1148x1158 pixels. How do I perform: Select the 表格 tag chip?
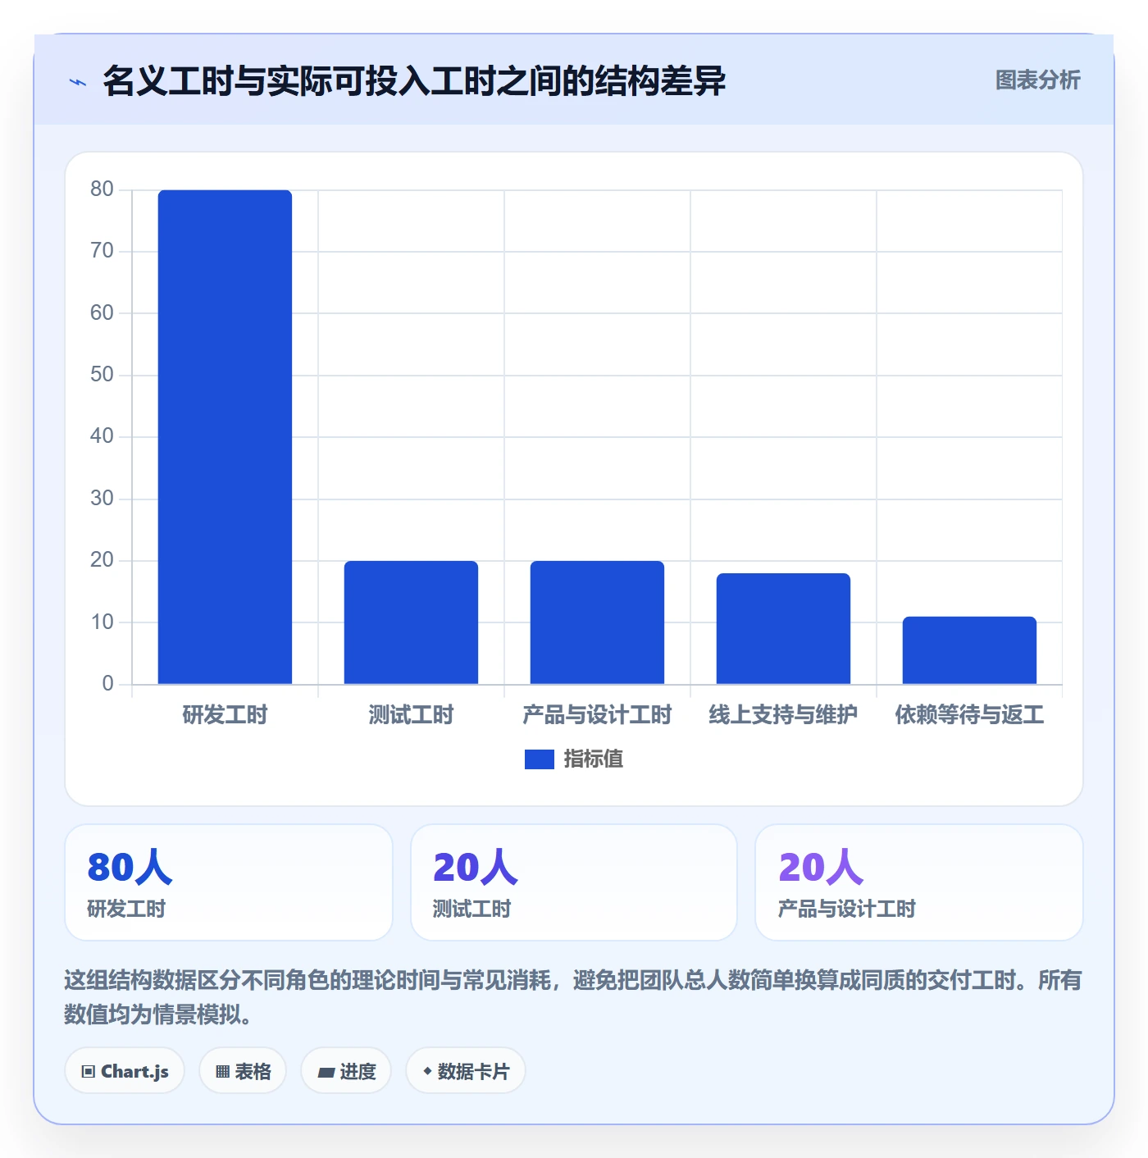click(243, 1071)
